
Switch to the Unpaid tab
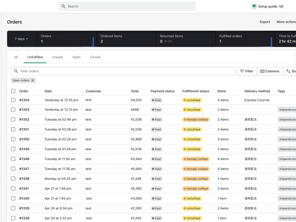click(x=57, y=57)
